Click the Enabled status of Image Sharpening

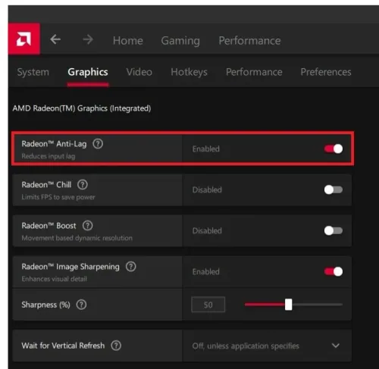pyautogui.click(x=206, y=271)
